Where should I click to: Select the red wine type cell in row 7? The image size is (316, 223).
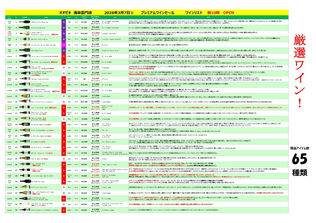pos(64,56)
